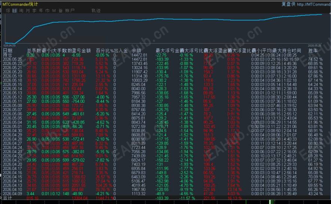The width and height of the screenshot is (331, 204).
Task: Select the 持仓 row label
Action: (7, 55)
